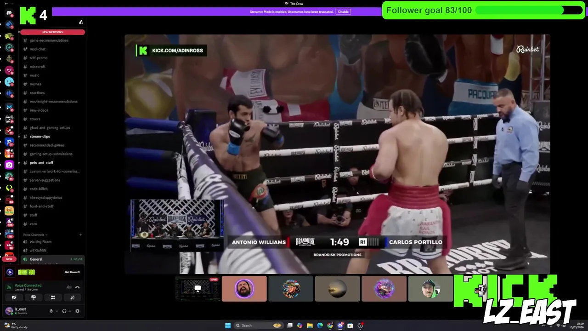Share your screen button

[x=34, y=297]
